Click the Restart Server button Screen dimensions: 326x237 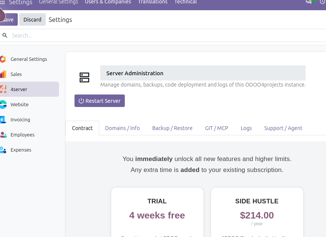click(99, 101)
